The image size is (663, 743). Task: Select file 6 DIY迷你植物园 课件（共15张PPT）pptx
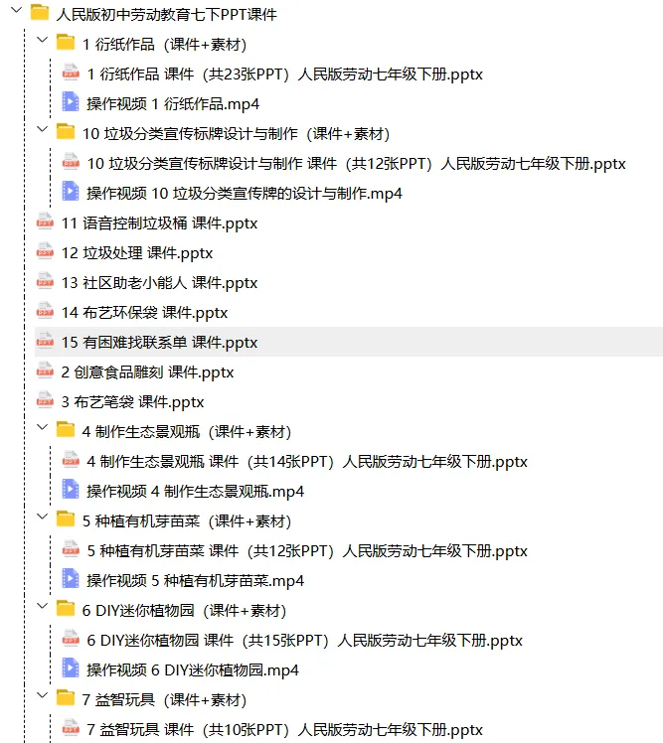click(304, 640)
